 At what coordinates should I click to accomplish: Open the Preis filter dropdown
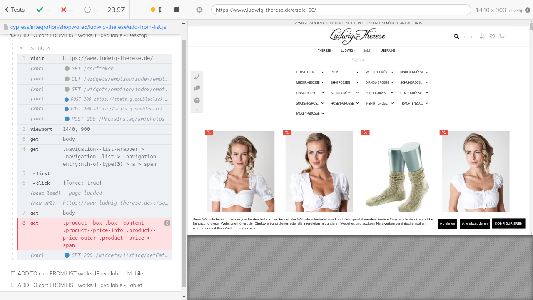coord(344,72)
